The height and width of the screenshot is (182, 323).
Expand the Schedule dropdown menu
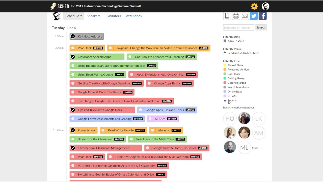[73, 16]
